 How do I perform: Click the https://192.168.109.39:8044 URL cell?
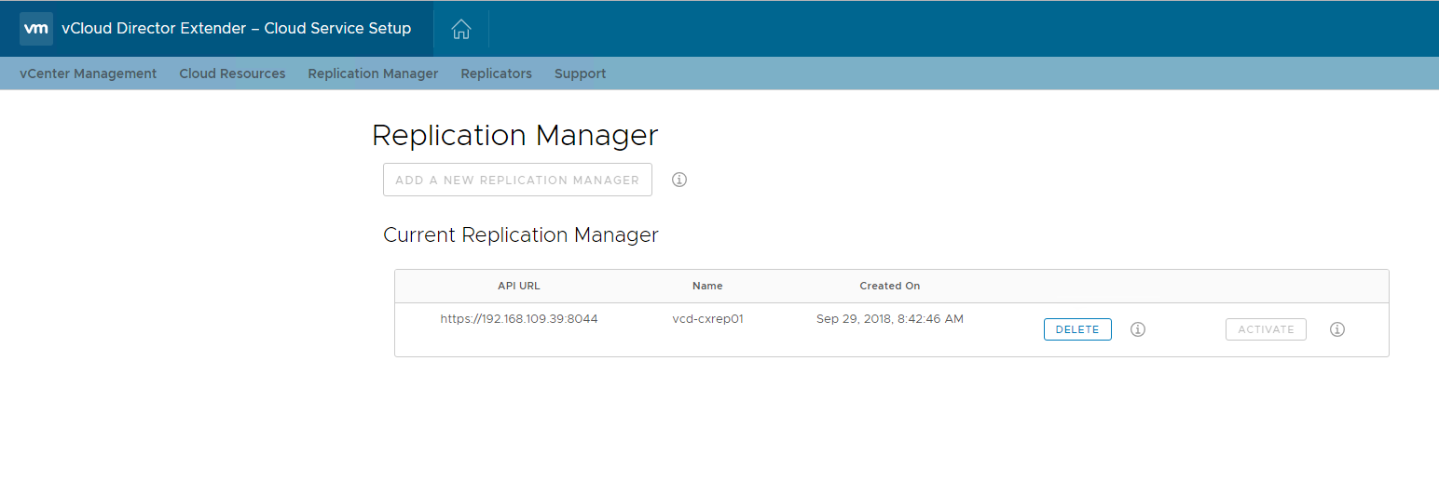(519, 318)
